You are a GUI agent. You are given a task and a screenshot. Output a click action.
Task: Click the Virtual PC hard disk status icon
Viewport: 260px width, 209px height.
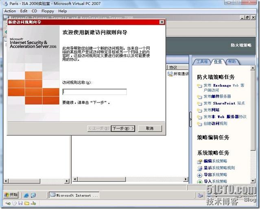(8, 203)
